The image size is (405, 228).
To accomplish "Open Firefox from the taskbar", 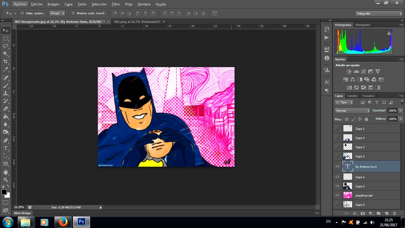I will 63,222.
